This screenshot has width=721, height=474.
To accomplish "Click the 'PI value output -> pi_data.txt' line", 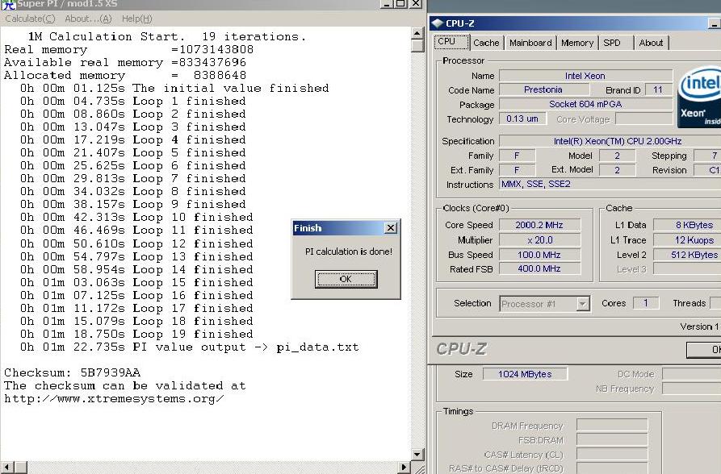I will click(x=190, y=347).
